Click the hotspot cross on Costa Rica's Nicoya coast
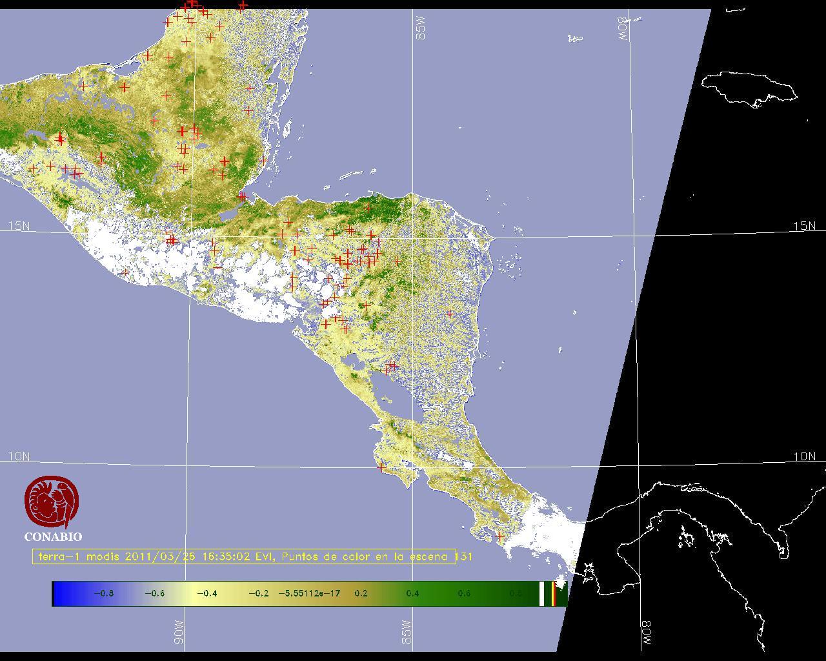 click(x=381, y=466)
